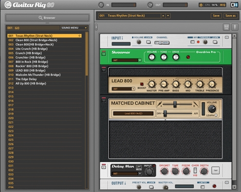Screen dimensions: 241x192
Task: Toggle the Delay Man MUTE switch
Action: point(139,167)
